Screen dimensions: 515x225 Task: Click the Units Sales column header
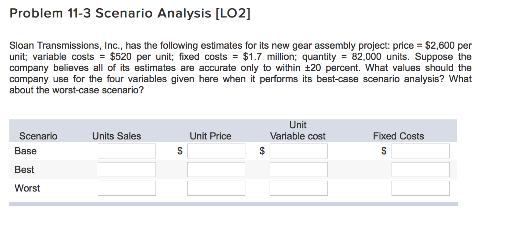[117, 136]
